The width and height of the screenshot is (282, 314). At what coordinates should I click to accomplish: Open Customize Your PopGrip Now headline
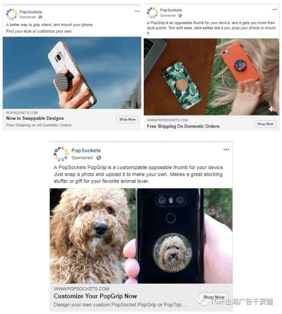[95, 296]
